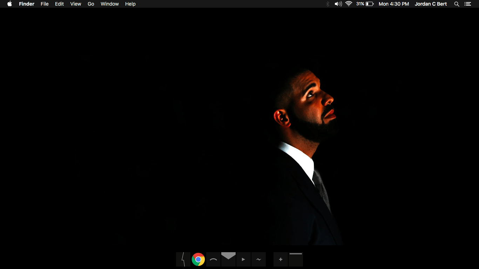Click the zigzag lightning dock icon
This screenshot has height=269, width=479.
pos(258,260)
